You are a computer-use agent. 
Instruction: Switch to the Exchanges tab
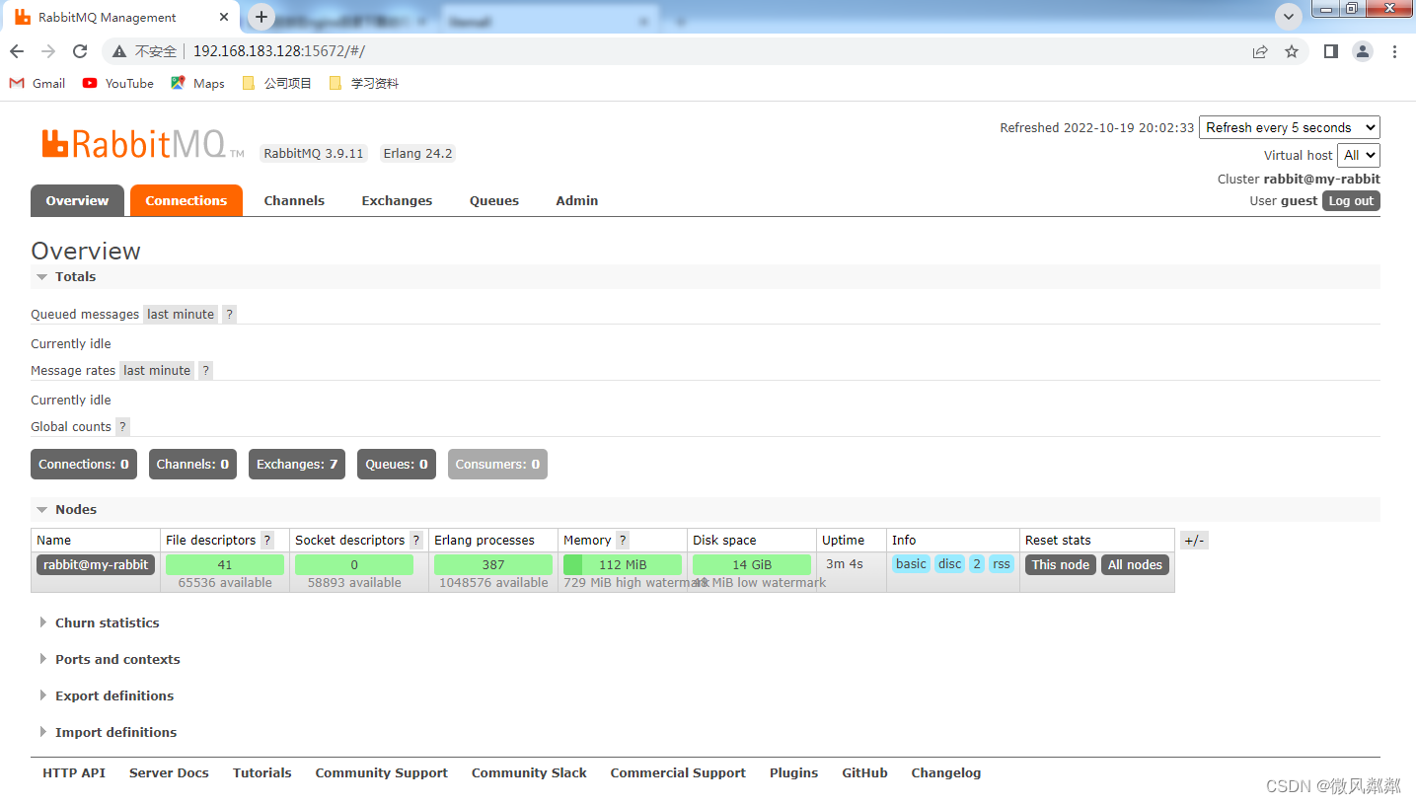click(x=397, y=200)
